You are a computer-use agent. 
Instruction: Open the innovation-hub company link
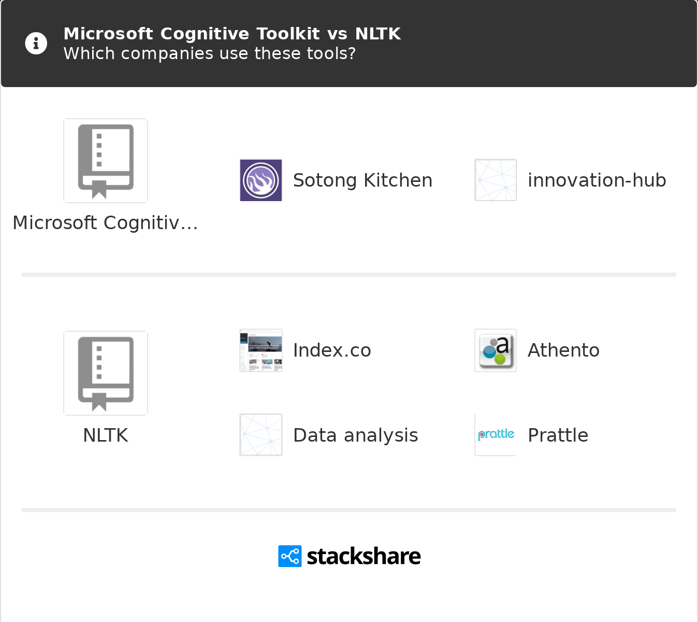click(x=597, y=180)
